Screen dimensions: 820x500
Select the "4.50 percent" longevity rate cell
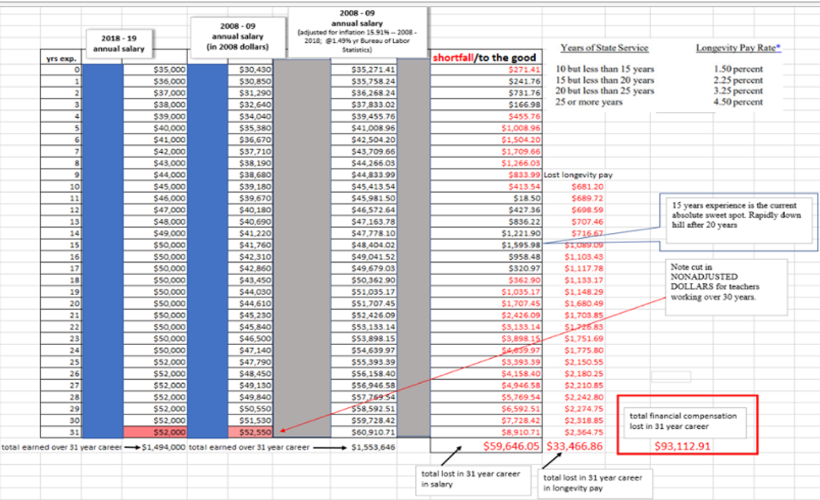point(738,102)
